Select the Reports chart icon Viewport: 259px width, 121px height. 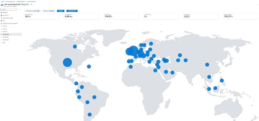click(x=4, y=35)
